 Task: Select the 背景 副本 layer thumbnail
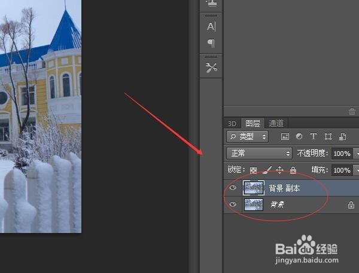254,188
